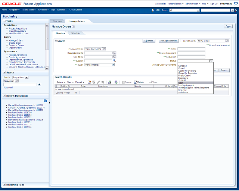Open Purchase Order: 1006754 recent document
Viewport: 239px width, 191px height.
[20, 112]
